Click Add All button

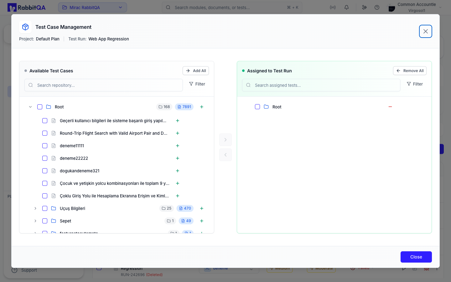point(196,71)
